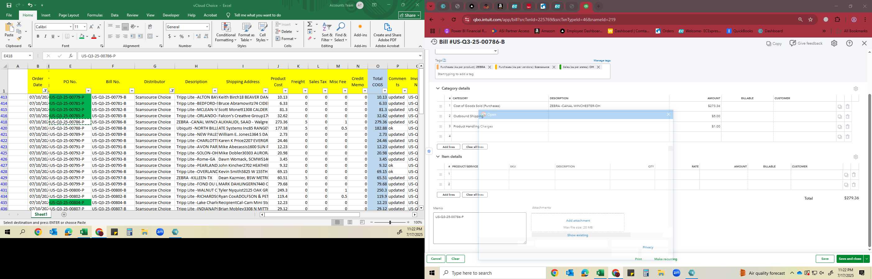This screenshot has width=872, height=279.
Task: Open the Total COGS filter dropdown
Action: pyautogui.click(x=385, y=91)
